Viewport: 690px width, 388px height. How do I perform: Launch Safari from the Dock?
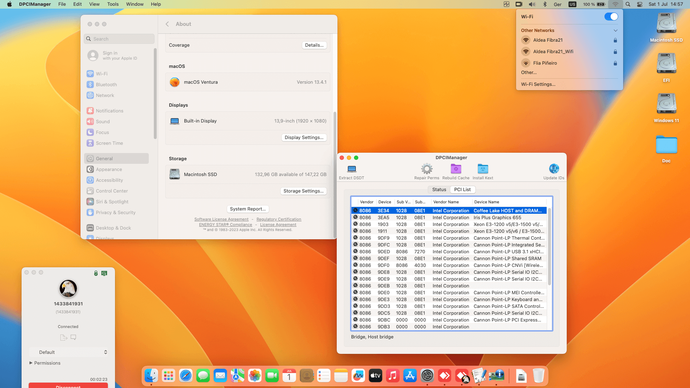click(x=186, y=376)
